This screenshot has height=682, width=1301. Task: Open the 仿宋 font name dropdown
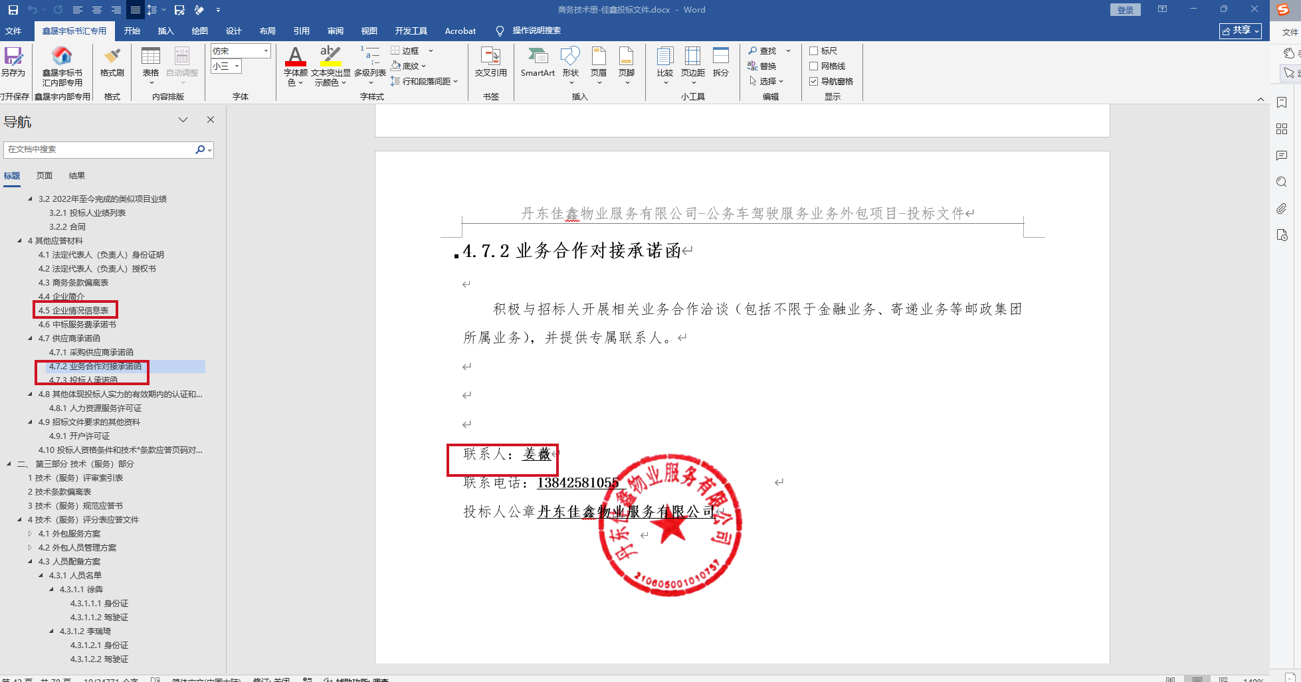(x=266, y=51)
